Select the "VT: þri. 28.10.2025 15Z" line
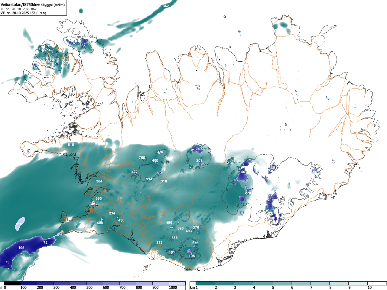 18,13
